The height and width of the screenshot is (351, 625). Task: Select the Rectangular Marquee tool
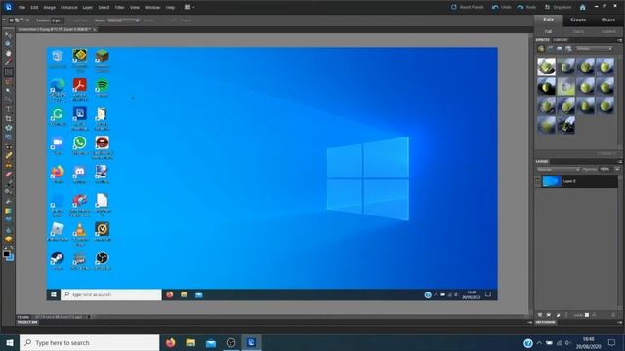click(8, 72)
